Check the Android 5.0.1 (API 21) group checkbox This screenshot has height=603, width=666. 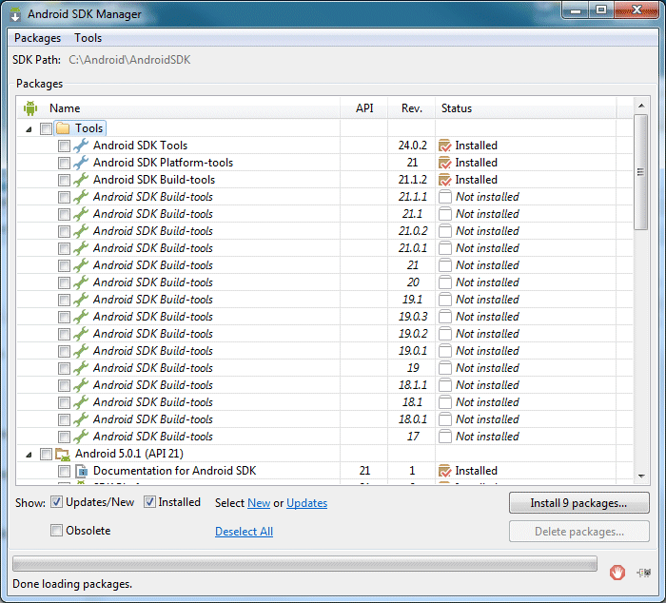click(x=46, y=455)
